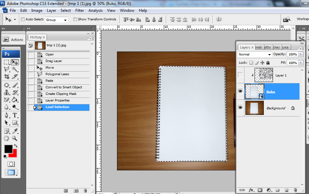Image resolution: width=309 pixels, height=194 pixels.
Task: Create new snapshot in History panel
Action: tap(76, 191)
